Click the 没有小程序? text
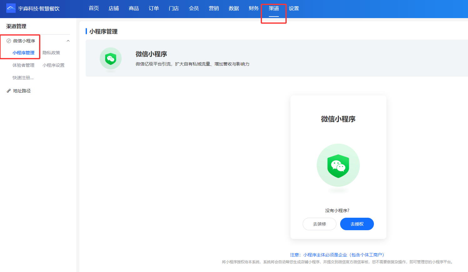Image resolution: width=468 pixels, height=272 pixels. coord(337,211)
